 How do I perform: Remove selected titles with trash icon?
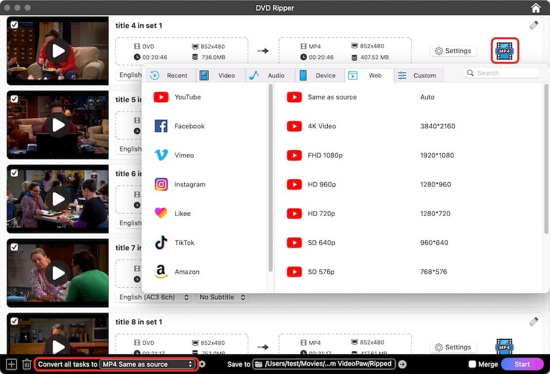pyautogui.click(x=26, y=364)
